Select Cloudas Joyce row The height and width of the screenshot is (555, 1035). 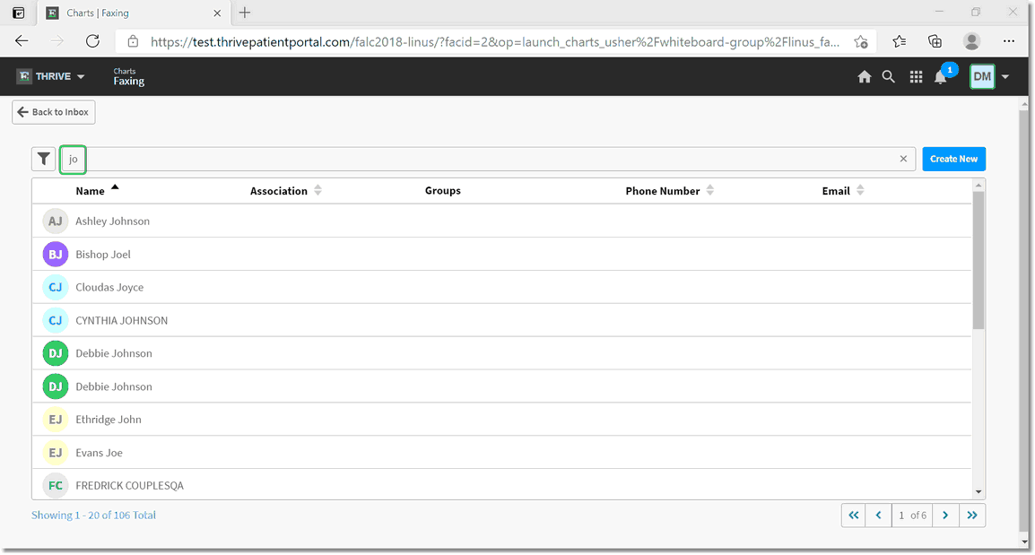pos(501,287)
